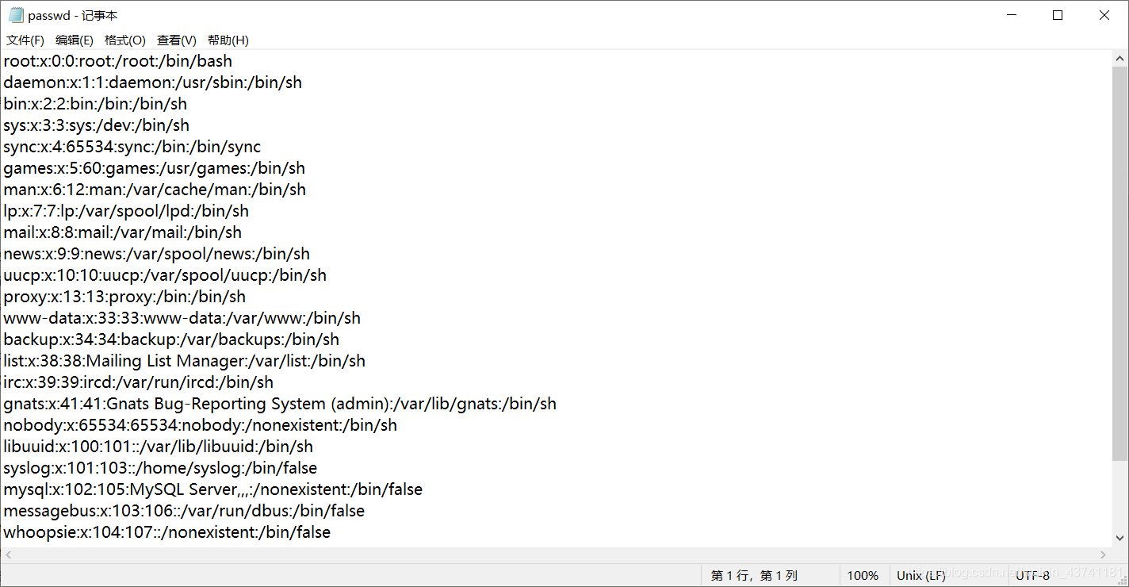Image resolution: width=1129 pixels, height=587 pixels.
Task: Click the horizontal scrollbar track
Action: [x=555, y=555]
